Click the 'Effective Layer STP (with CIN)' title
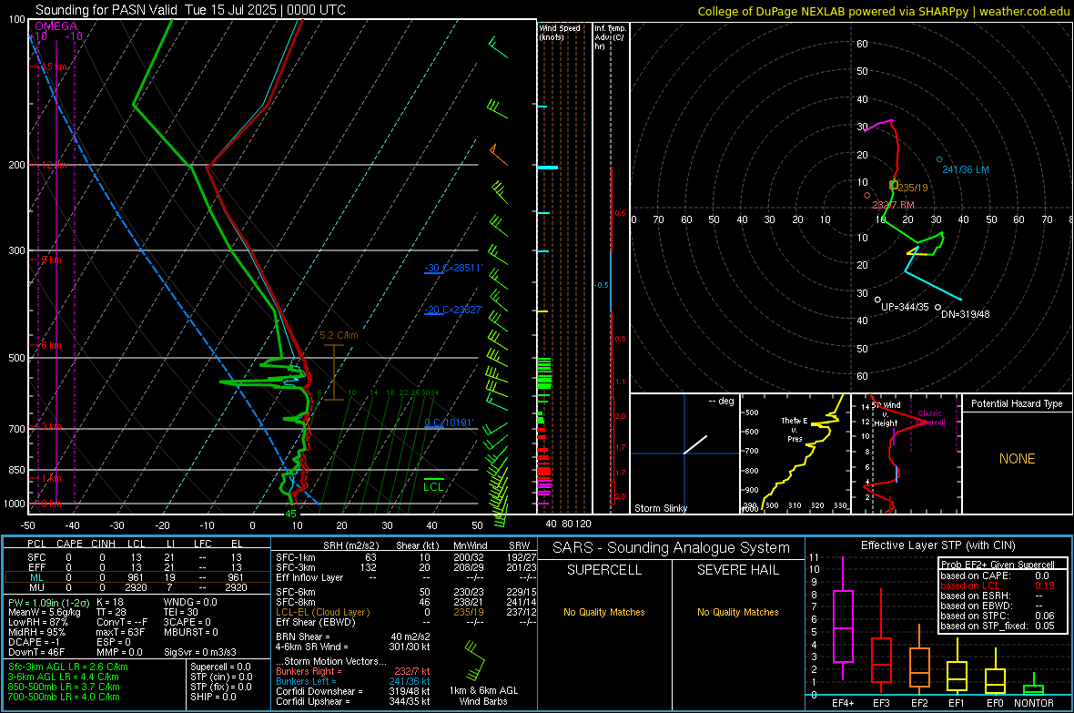 click(937, 545)
